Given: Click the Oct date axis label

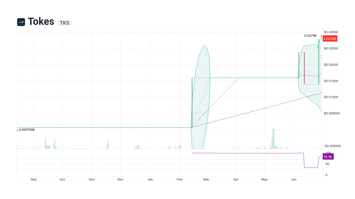Looking at the screenshot, I should click(62, 179).
